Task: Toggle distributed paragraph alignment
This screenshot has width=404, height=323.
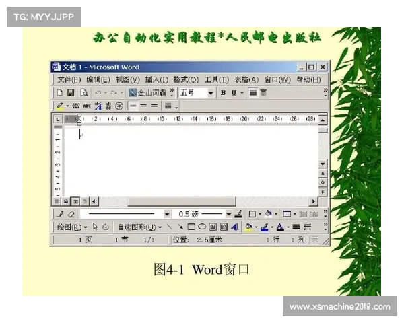Action: pyautogui.click(x=263, y=92)
